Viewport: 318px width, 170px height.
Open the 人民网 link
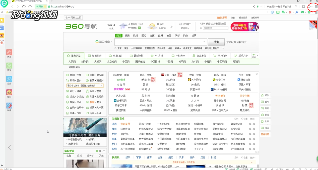(x=72, y=61)
